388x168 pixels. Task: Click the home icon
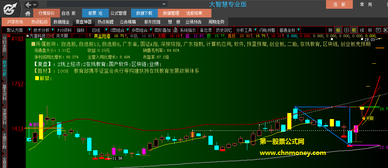[28, 13]
